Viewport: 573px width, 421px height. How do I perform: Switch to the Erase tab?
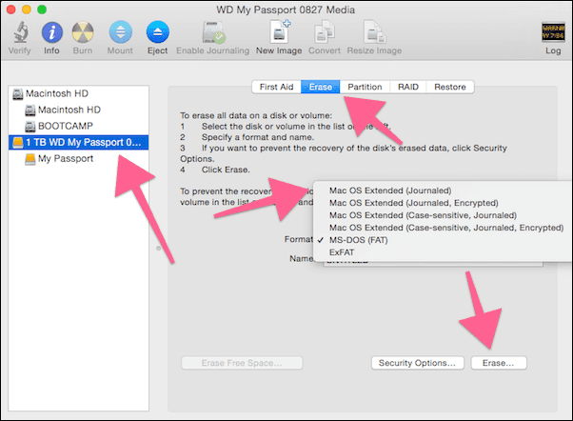pos(321,87)
